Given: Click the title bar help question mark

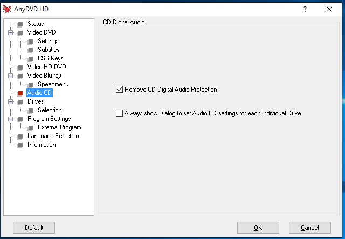Looking at the screenshot, I should pyautogui.click(x=305, y=9).
